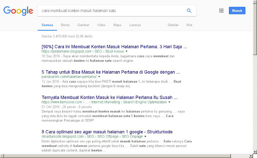Open the '[90%] Cara Ini Membuat Konten' result
This screenshot has width=257, height=158.
[x=114, y=47]
